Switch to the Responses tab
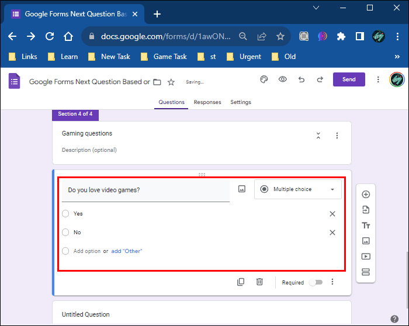409x326 pixels. [x=207, y=102]
